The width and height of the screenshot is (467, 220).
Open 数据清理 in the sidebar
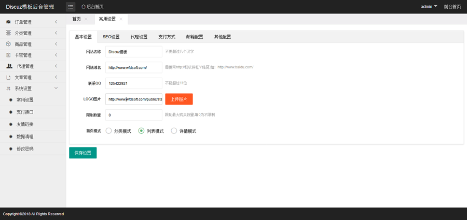pyautogui.click(x=25, y=137)
